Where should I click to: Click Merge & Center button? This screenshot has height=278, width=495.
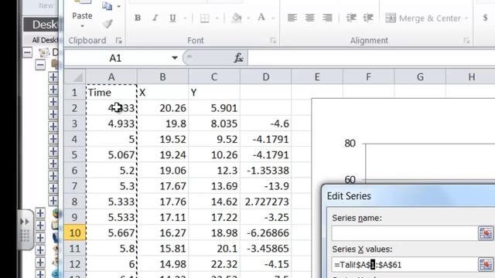[423, 19]
